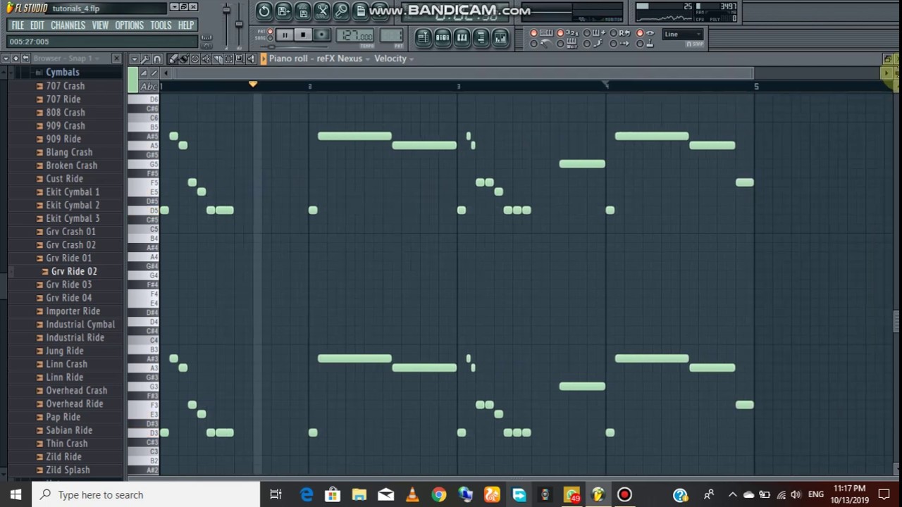The image size is (902, 507).
Task: Choose the zoom tool in piano roll
Action: 240,59
